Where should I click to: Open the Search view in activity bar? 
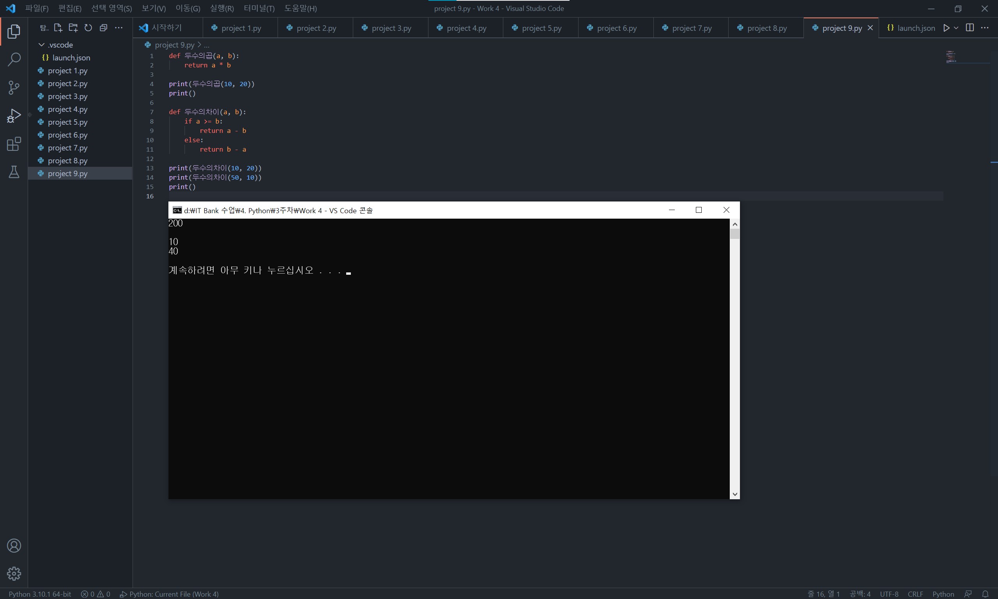click(x=14, y=59)
